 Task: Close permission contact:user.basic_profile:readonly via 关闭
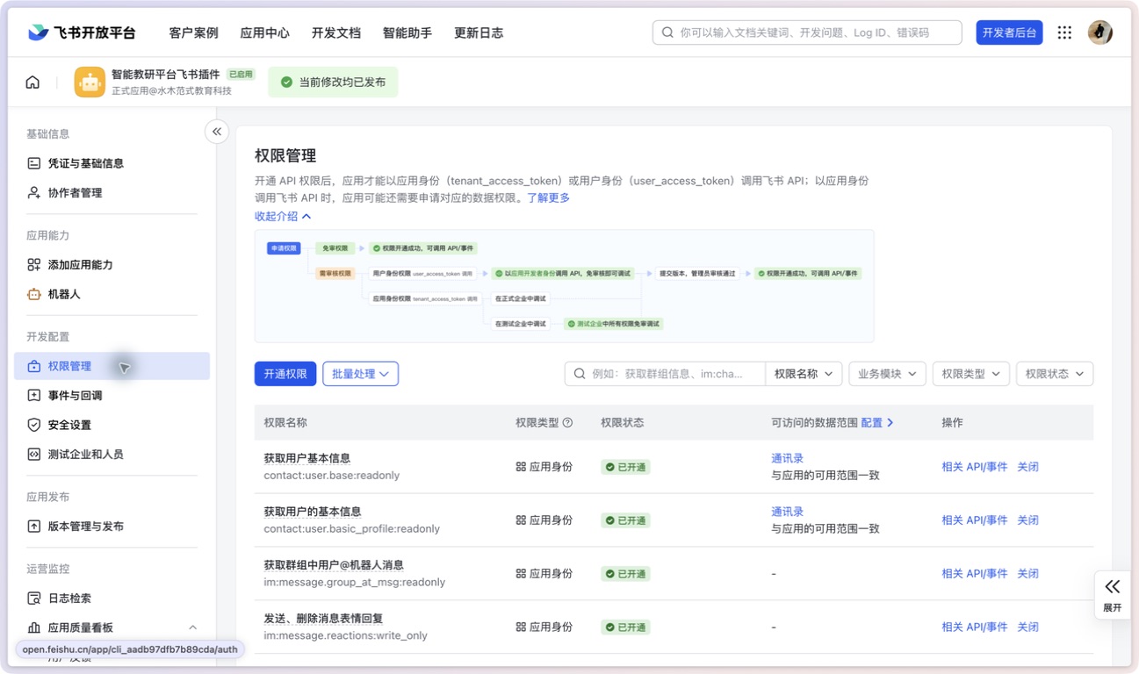tap(1027, 520)
